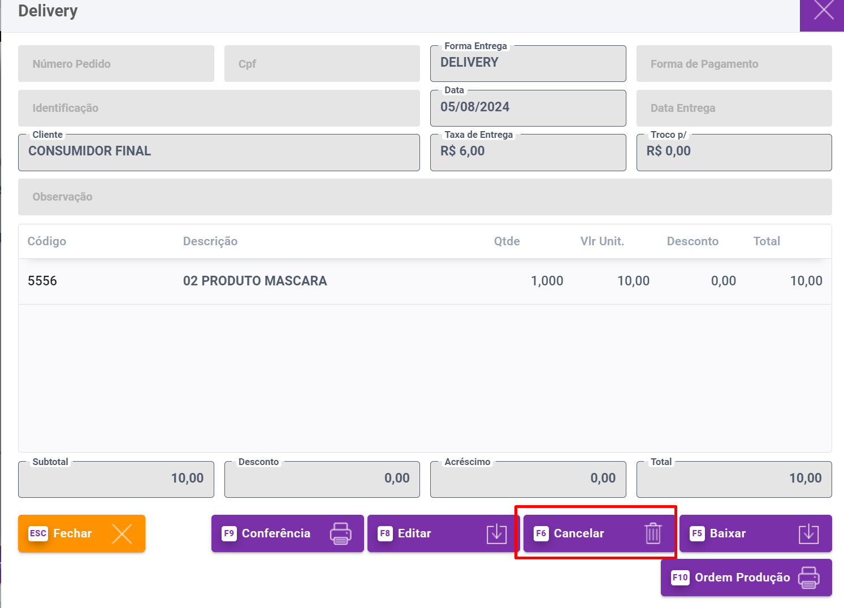844x608 pixels.
Task: Open the Forma de Pagamento field
Action: [734, 64]
